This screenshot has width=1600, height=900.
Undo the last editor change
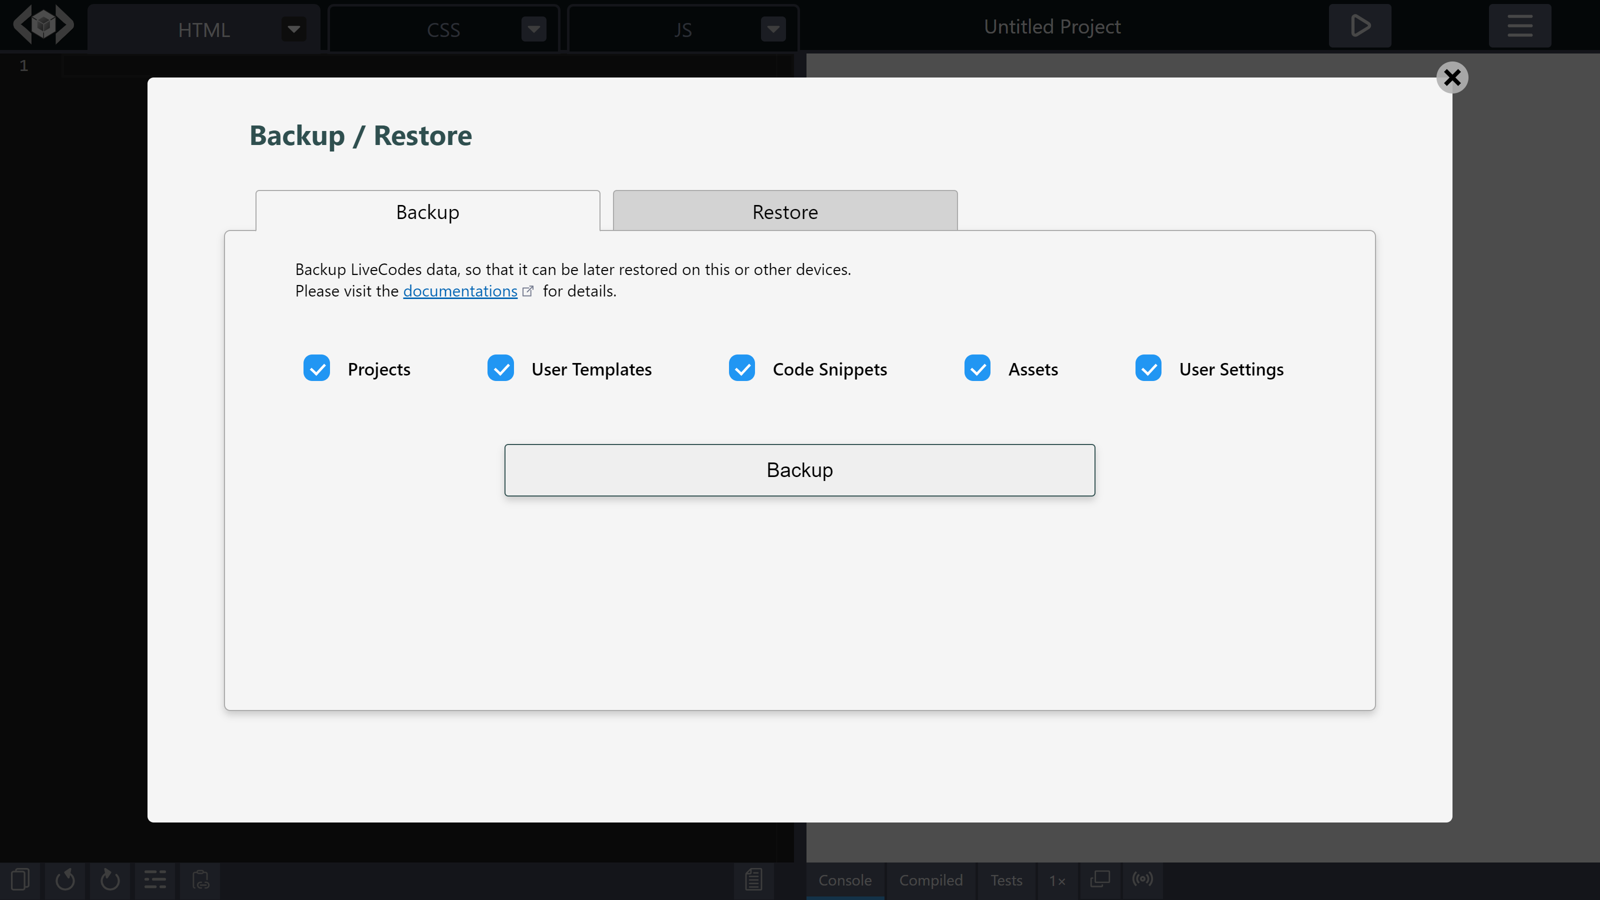pyautogui.click(x=65, y=879)
